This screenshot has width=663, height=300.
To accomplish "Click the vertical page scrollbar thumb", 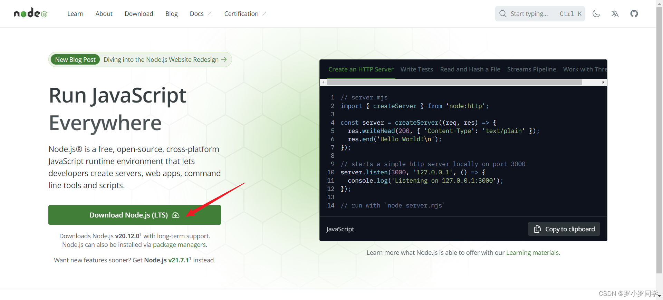I will click(659, 140).
